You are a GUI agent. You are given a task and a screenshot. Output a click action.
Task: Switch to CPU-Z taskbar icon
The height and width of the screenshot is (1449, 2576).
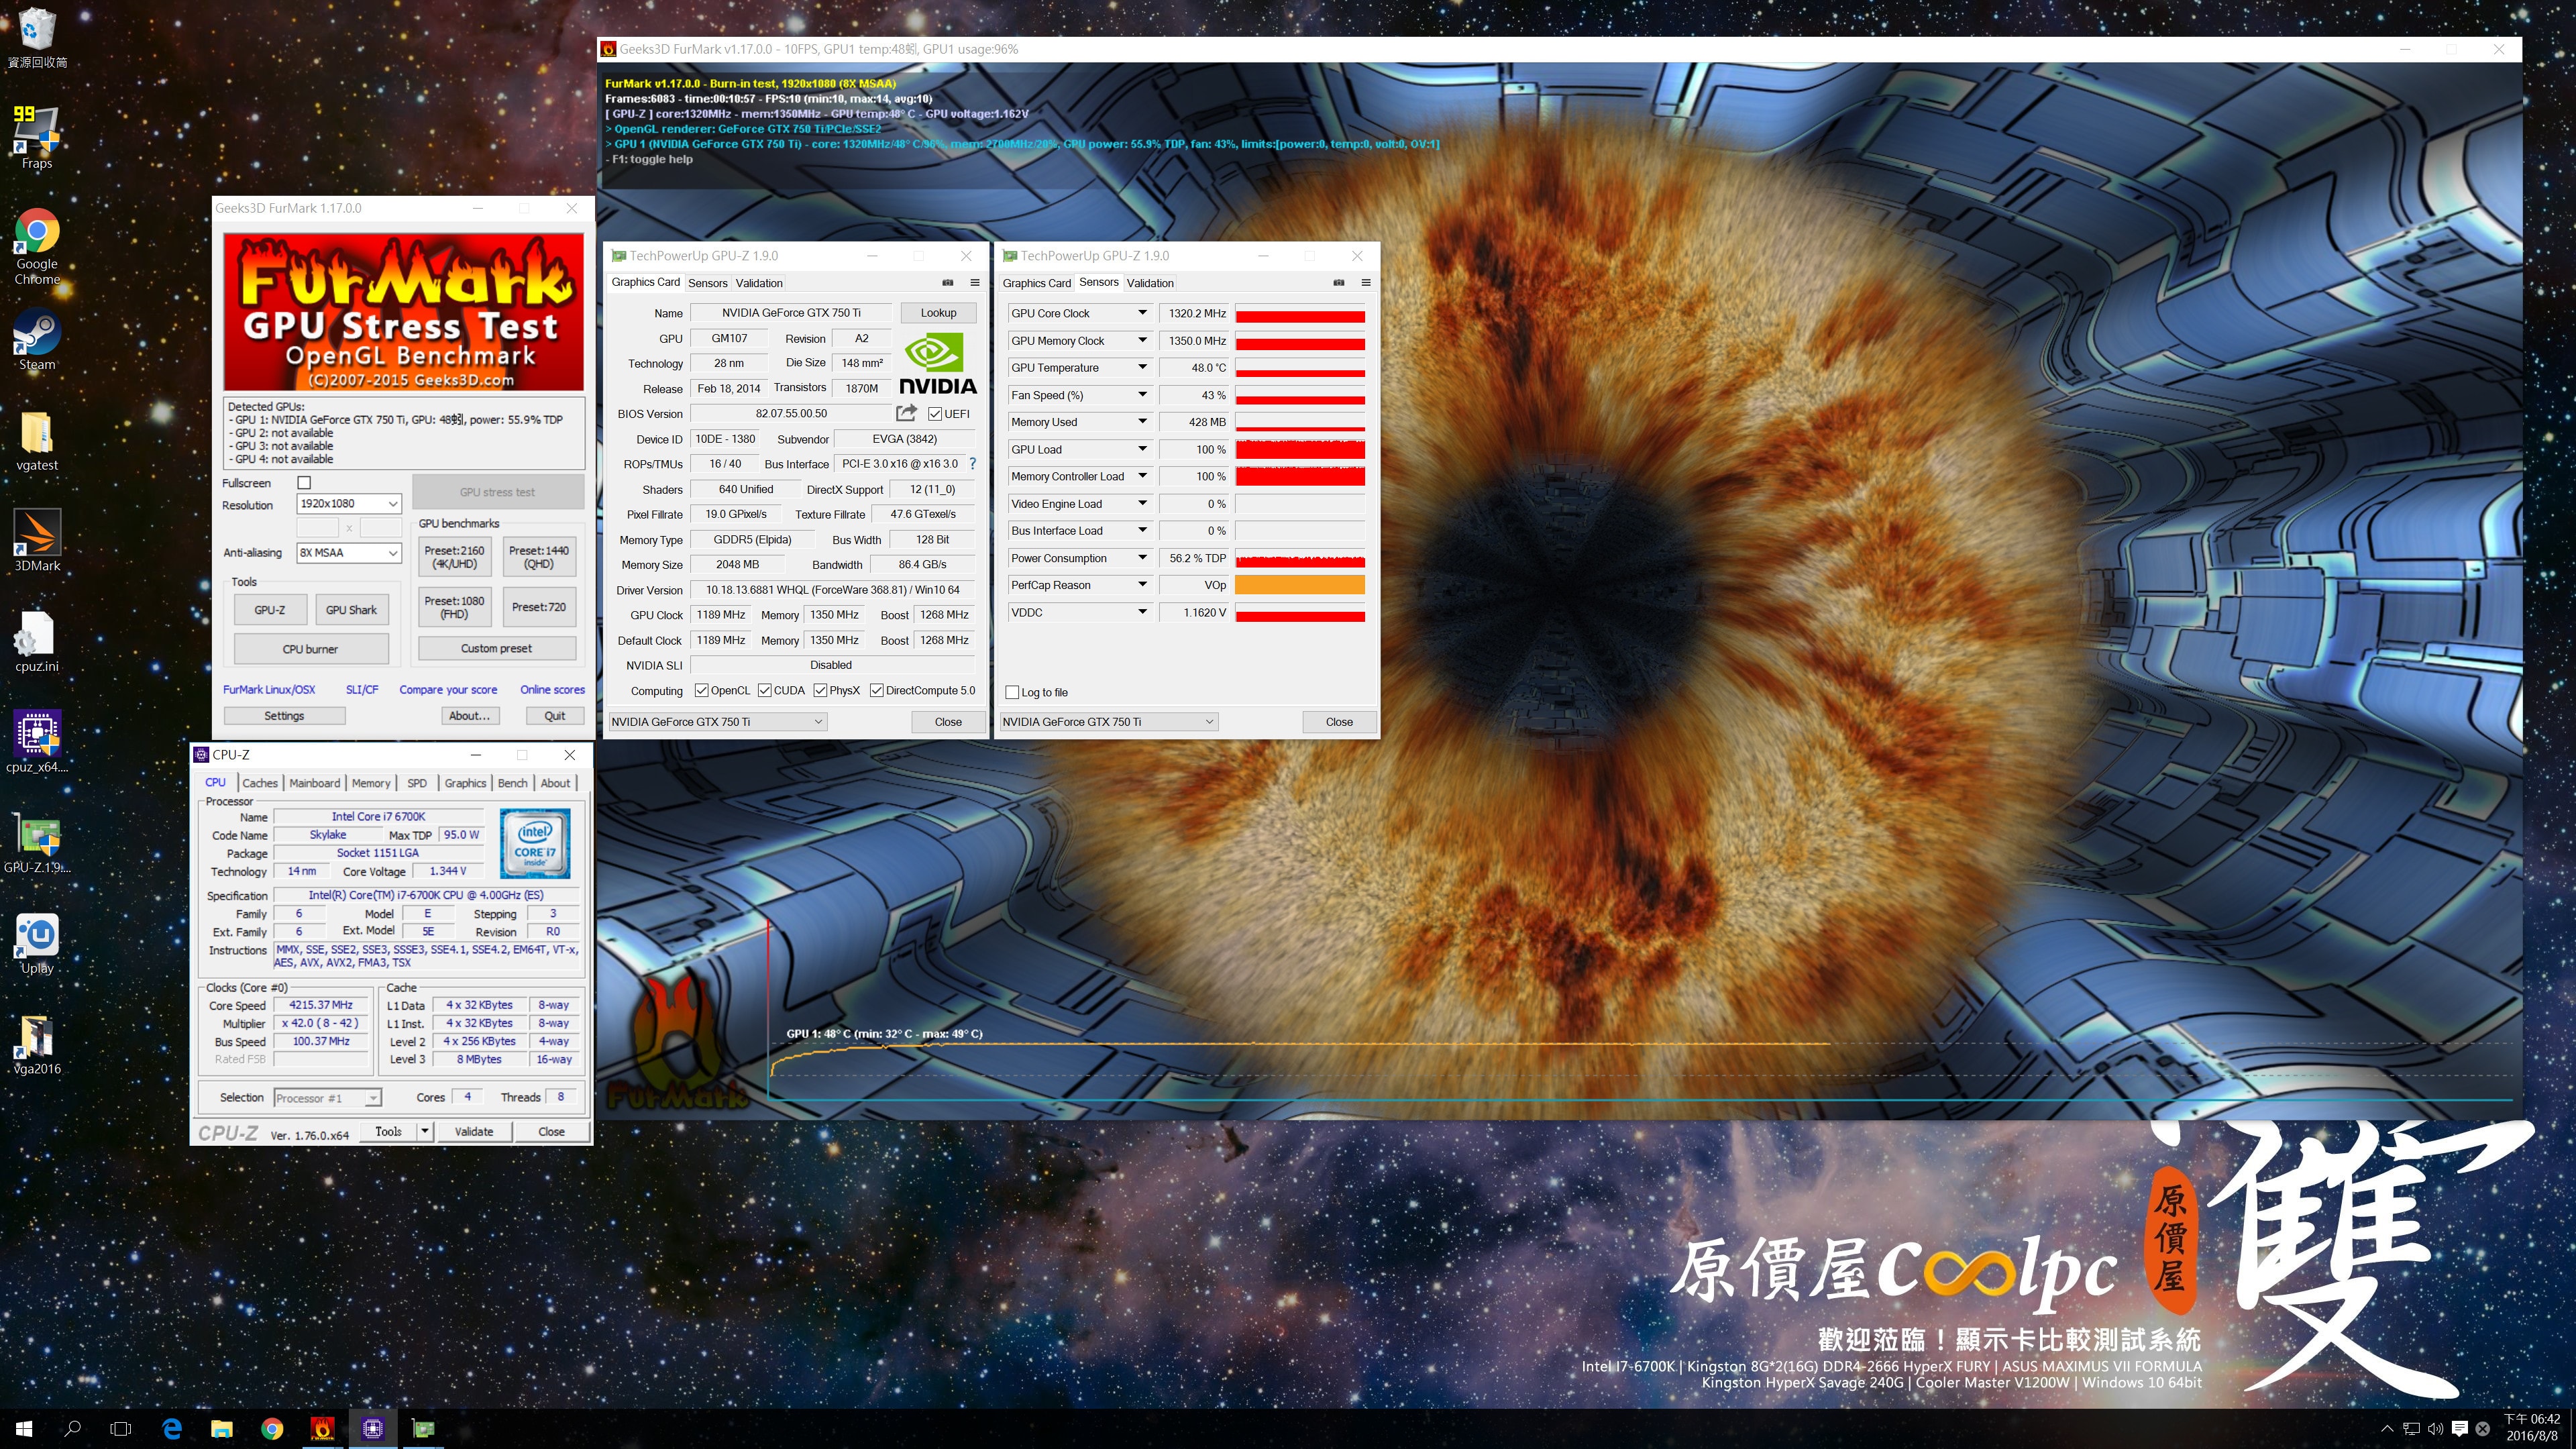(x=373, y=1429)
